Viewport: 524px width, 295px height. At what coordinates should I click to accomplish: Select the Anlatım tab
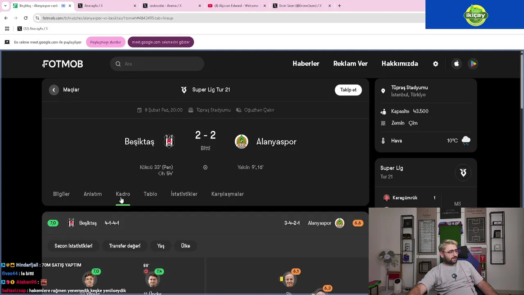[x=93, y=194]
